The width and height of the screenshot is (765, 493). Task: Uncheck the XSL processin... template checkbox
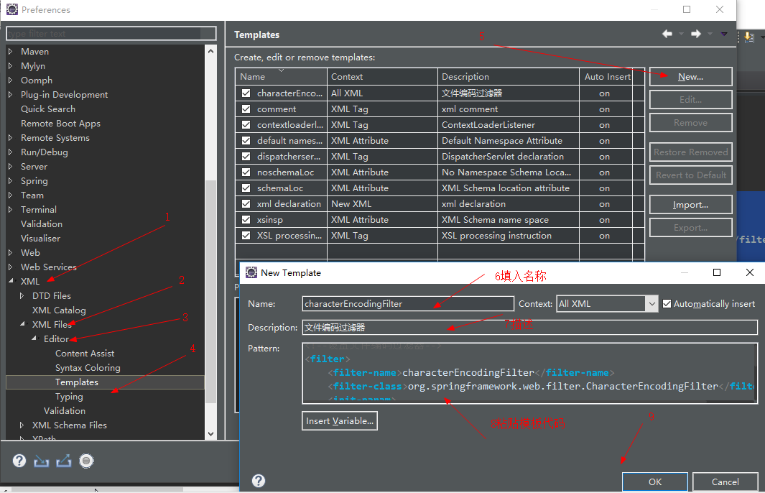click(246, 235)
